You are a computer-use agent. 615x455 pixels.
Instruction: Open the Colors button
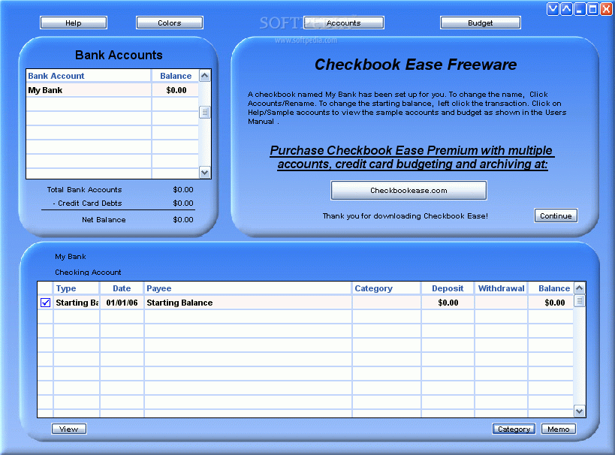point(170,23)
